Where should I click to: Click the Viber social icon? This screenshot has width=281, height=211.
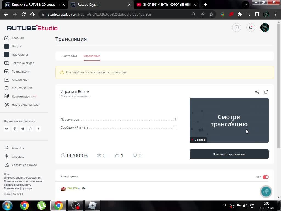31,129
